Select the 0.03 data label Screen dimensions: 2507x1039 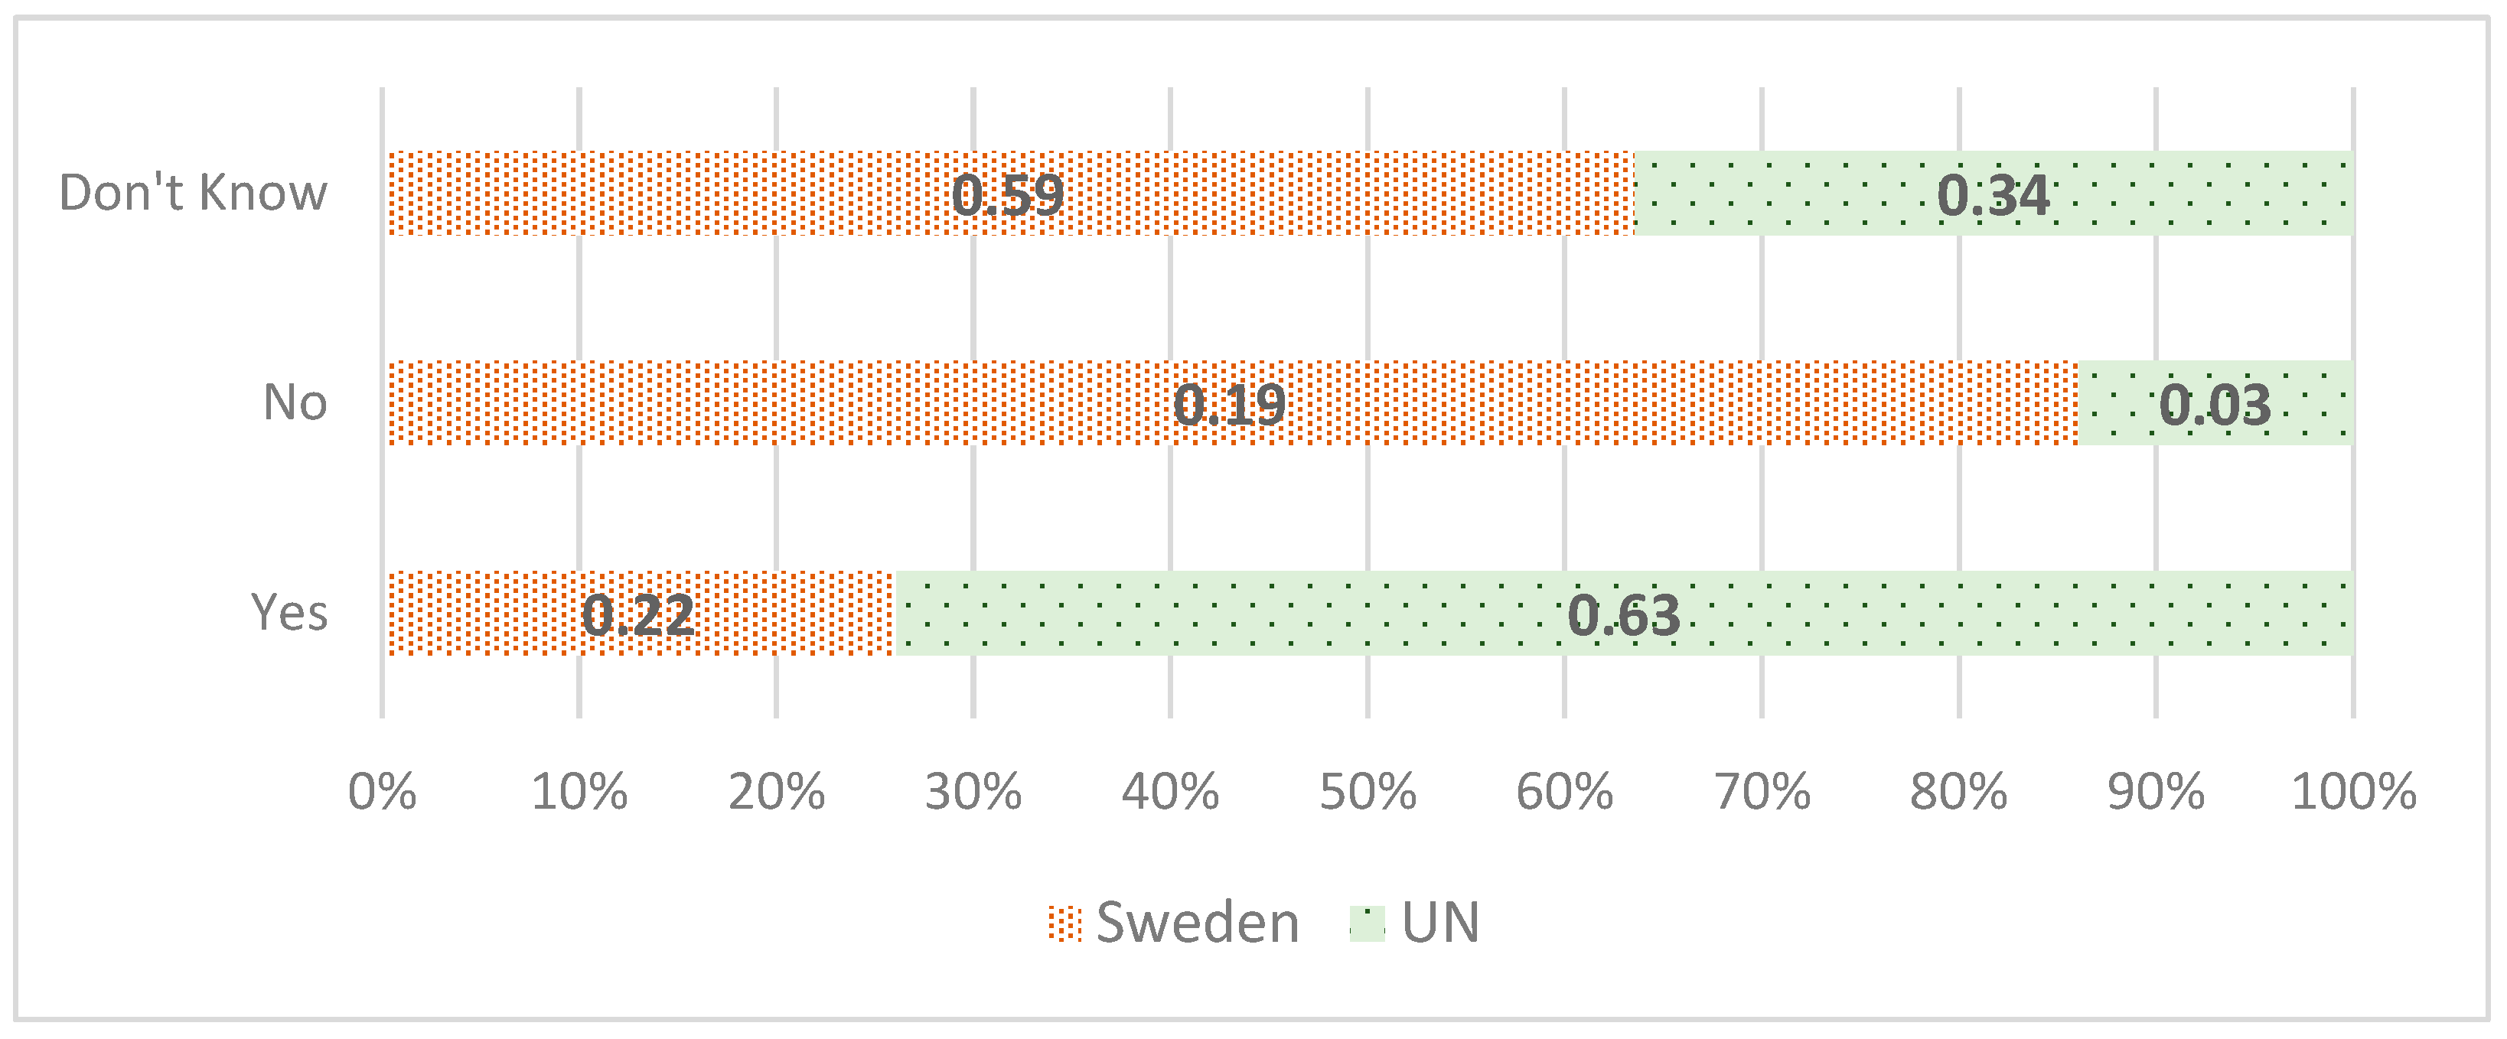coord(2215,404)
